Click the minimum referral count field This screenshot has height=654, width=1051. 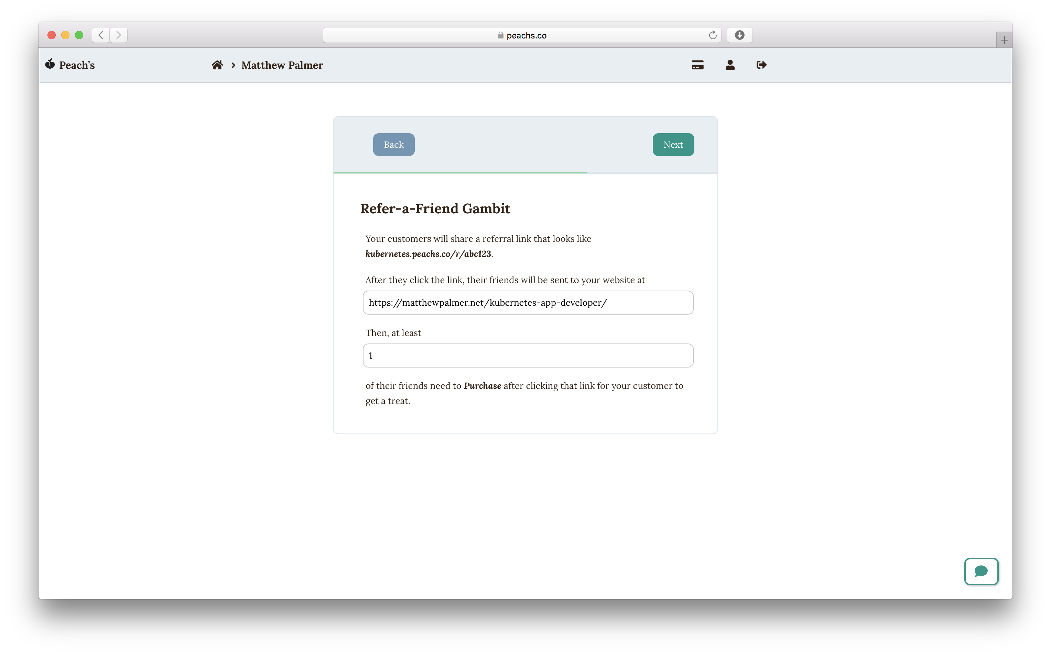[x=526, y=355]
